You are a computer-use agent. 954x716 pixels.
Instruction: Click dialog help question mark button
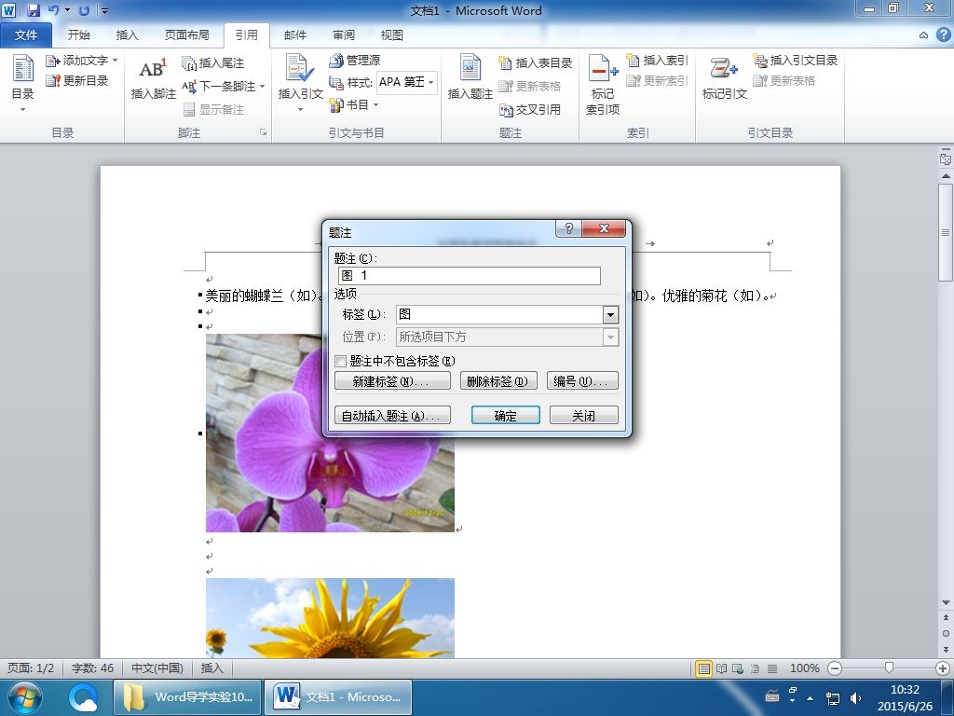click(569, 228)
